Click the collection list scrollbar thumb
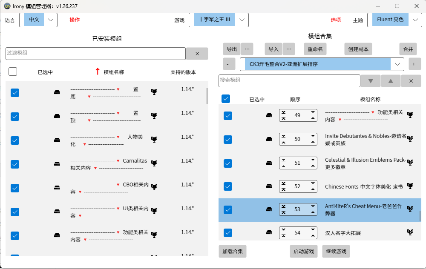The width and height of the screenshot is (426, 269). (420, 216)
